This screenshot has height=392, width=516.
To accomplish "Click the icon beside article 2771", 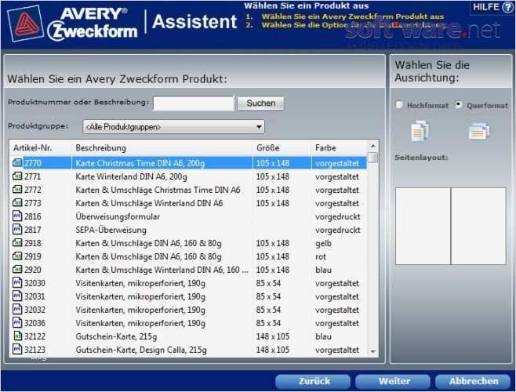I will 17,176.
